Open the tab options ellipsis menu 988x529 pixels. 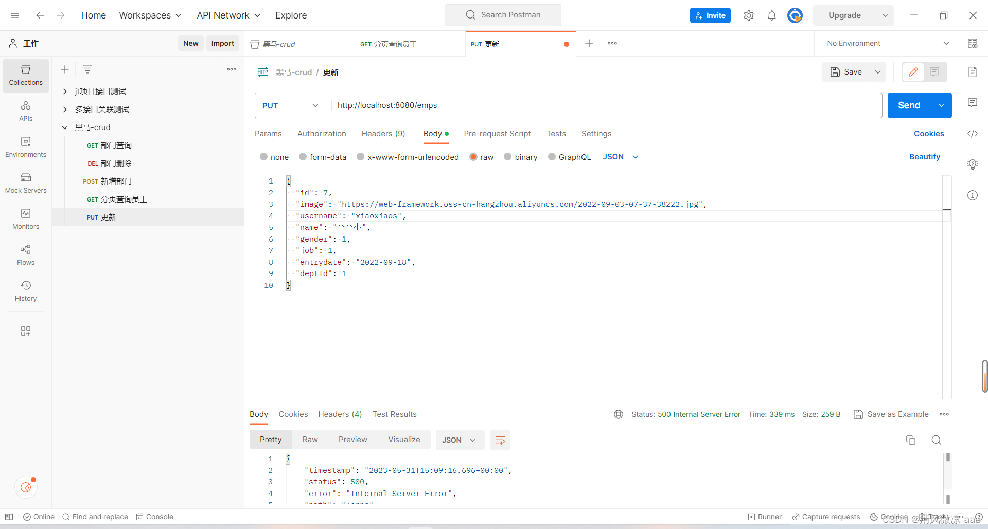pos(612,43)
